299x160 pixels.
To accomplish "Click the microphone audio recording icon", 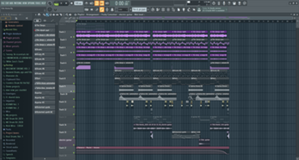I will point(107,9).
